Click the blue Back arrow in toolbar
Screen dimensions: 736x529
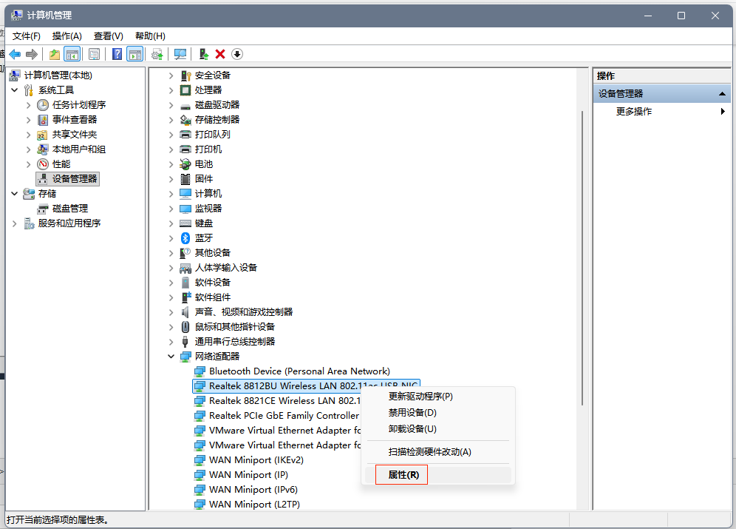15,54
